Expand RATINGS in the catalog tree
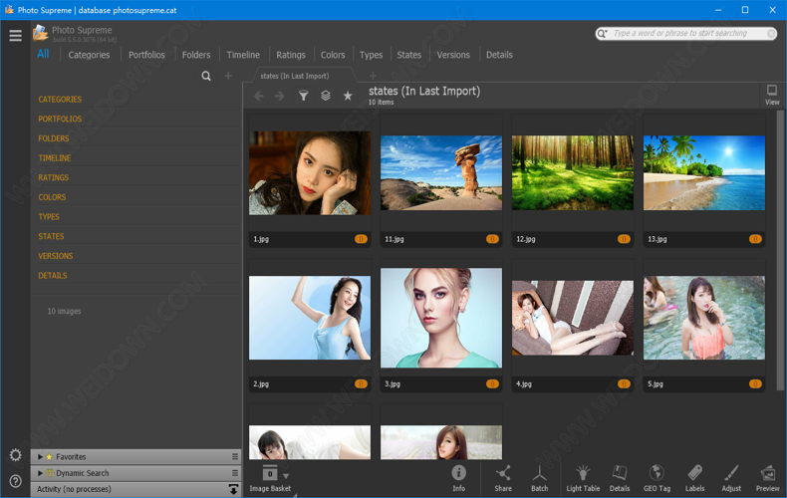The width and height of the screenshot is (787, 498). tap(53, 177)
